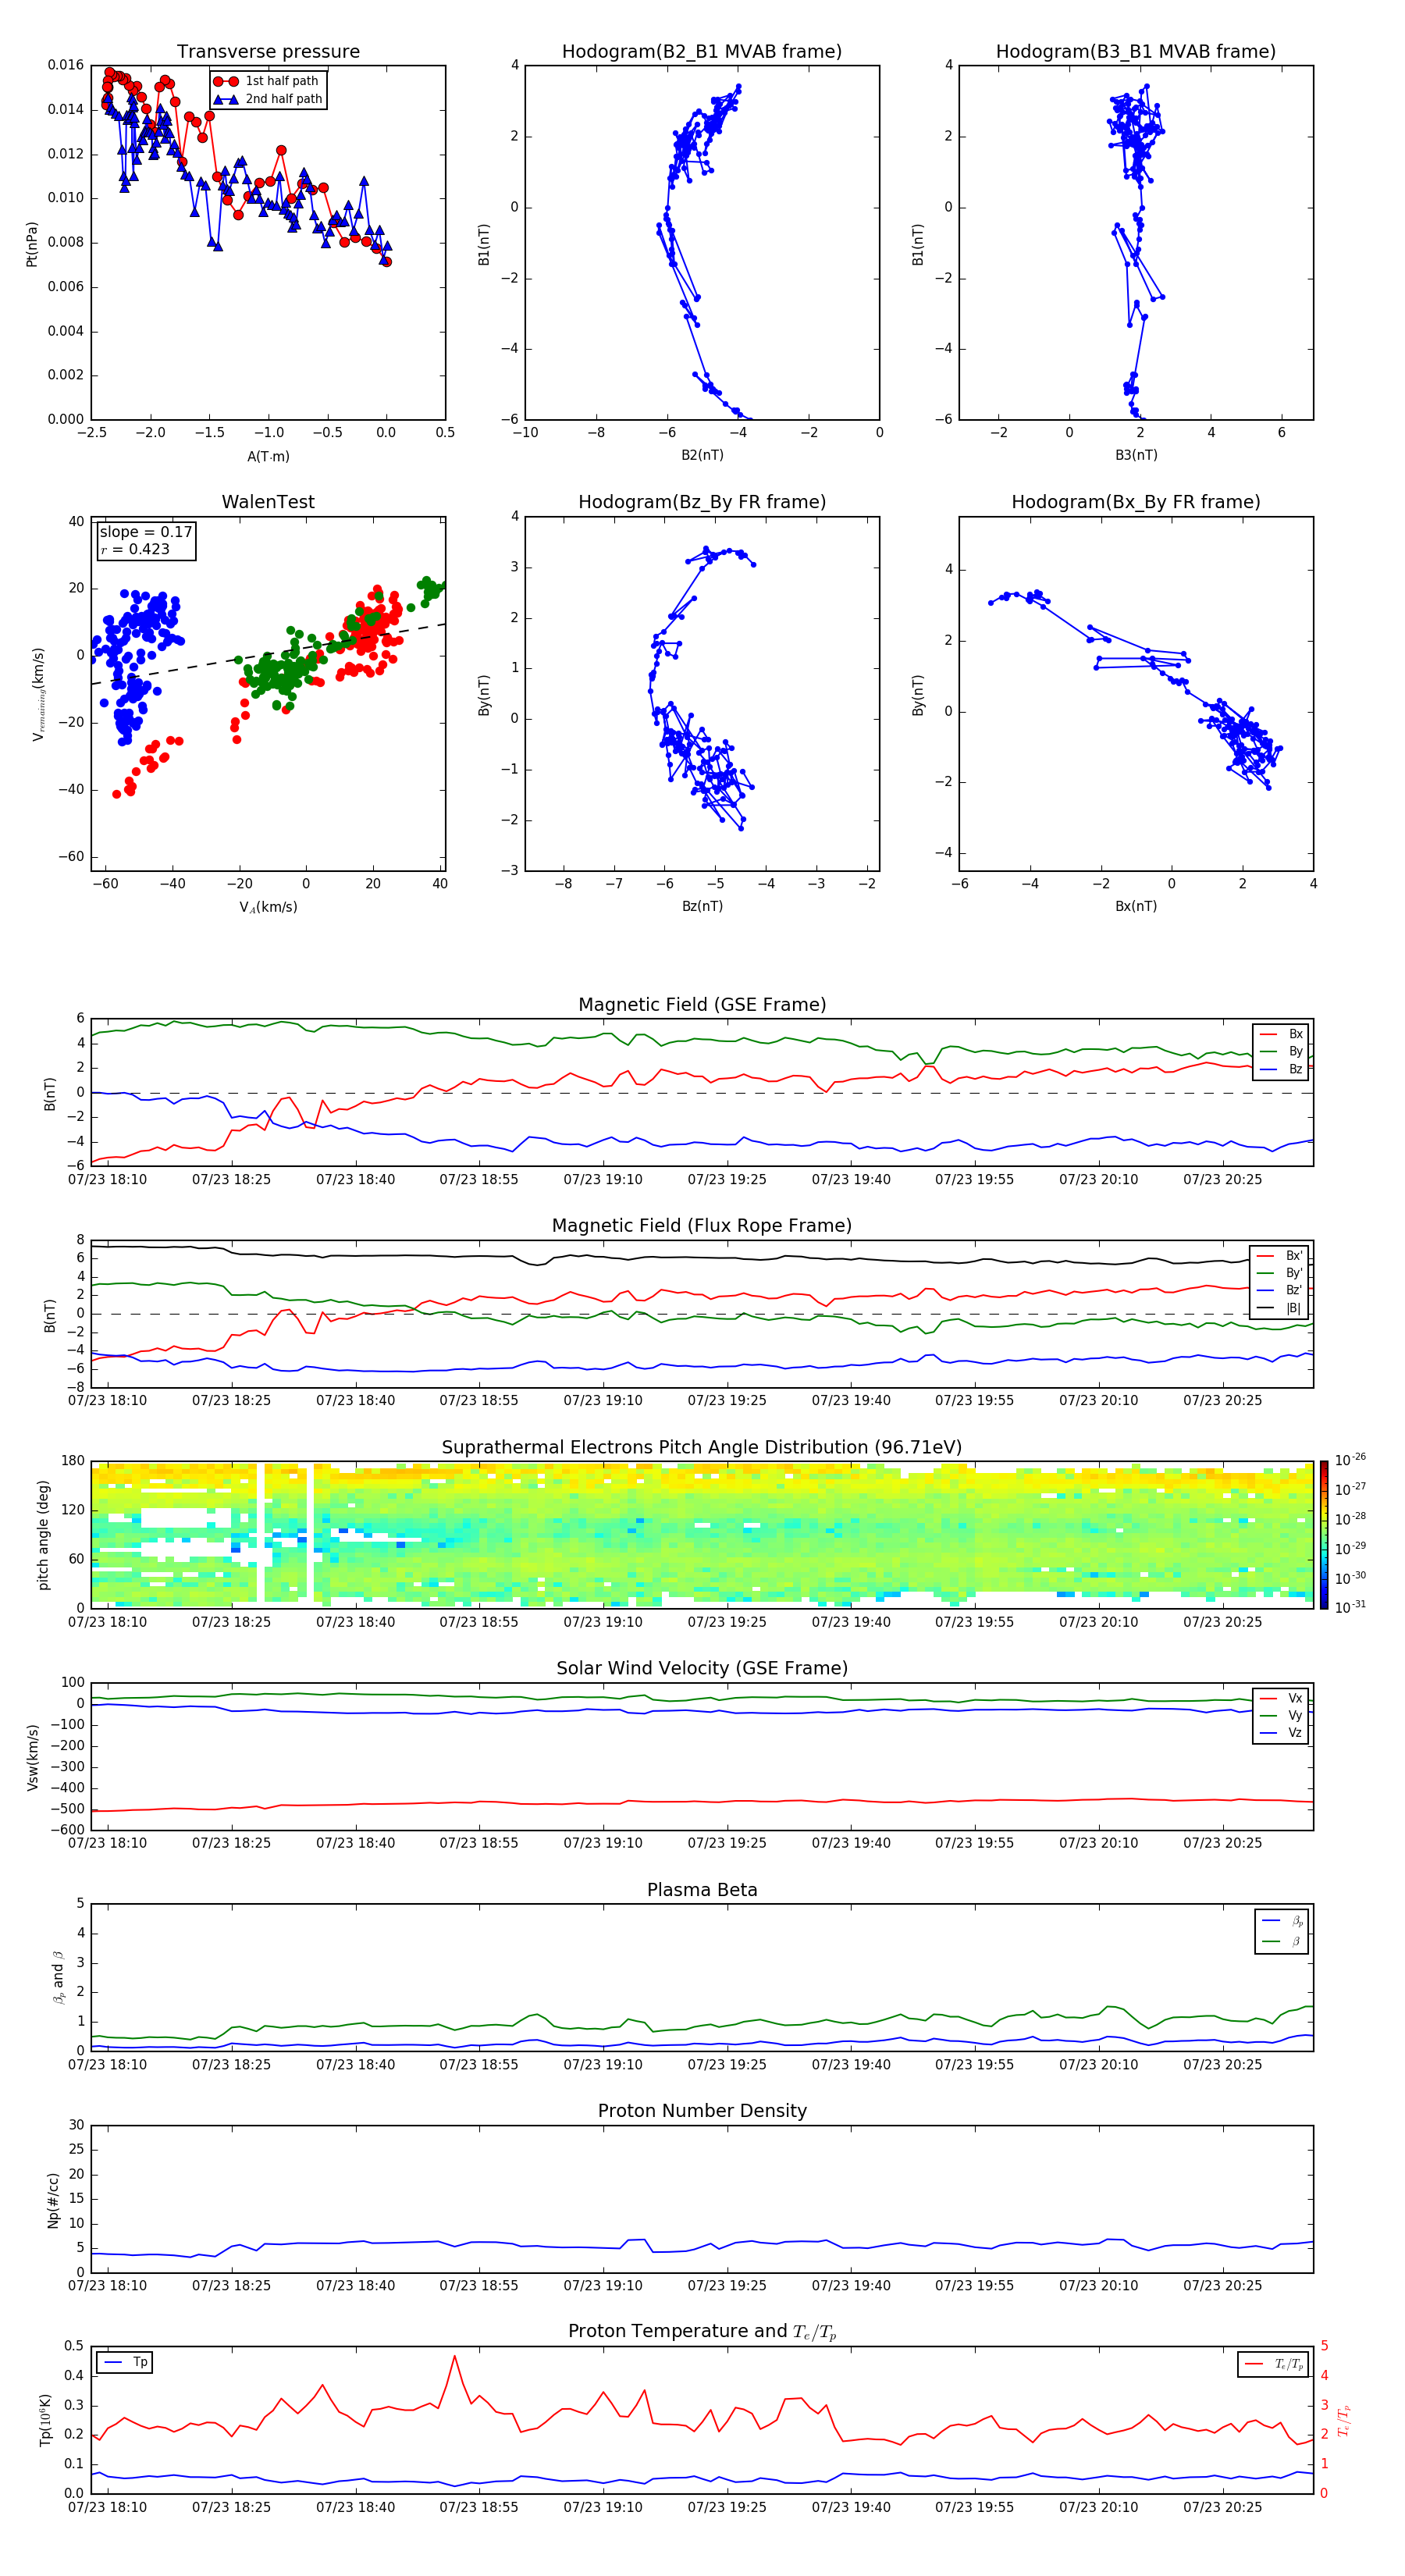The width and height of the screenshot is (1405, 2576).
Task: Click the 'pitch angle (deg)' y-axis label
Action: pos(43,1535)
